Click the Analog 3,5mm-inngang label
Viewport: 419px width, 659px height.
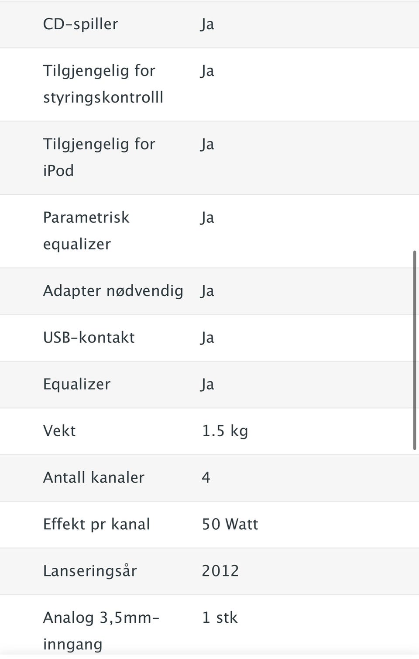click(101, 631)
